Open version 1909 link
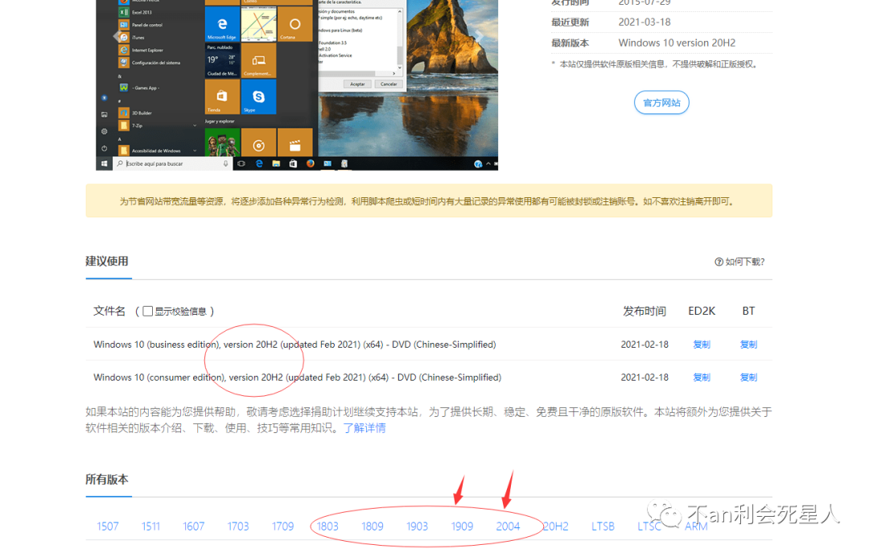 pyautogui.click(x=462, y=526)
